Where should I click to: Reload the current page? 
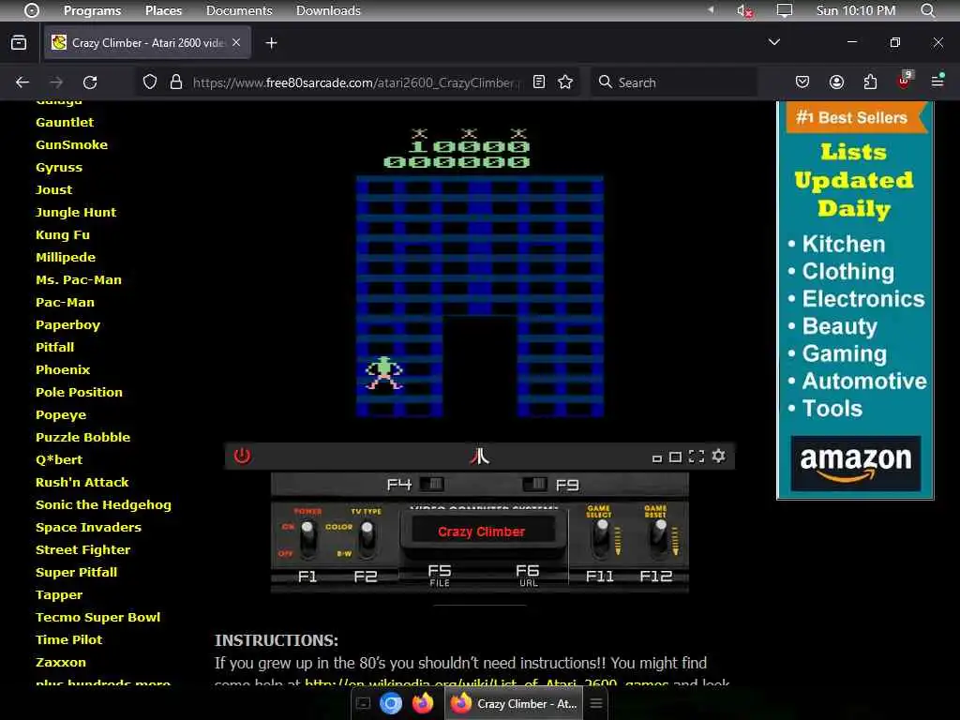(90, 82)
